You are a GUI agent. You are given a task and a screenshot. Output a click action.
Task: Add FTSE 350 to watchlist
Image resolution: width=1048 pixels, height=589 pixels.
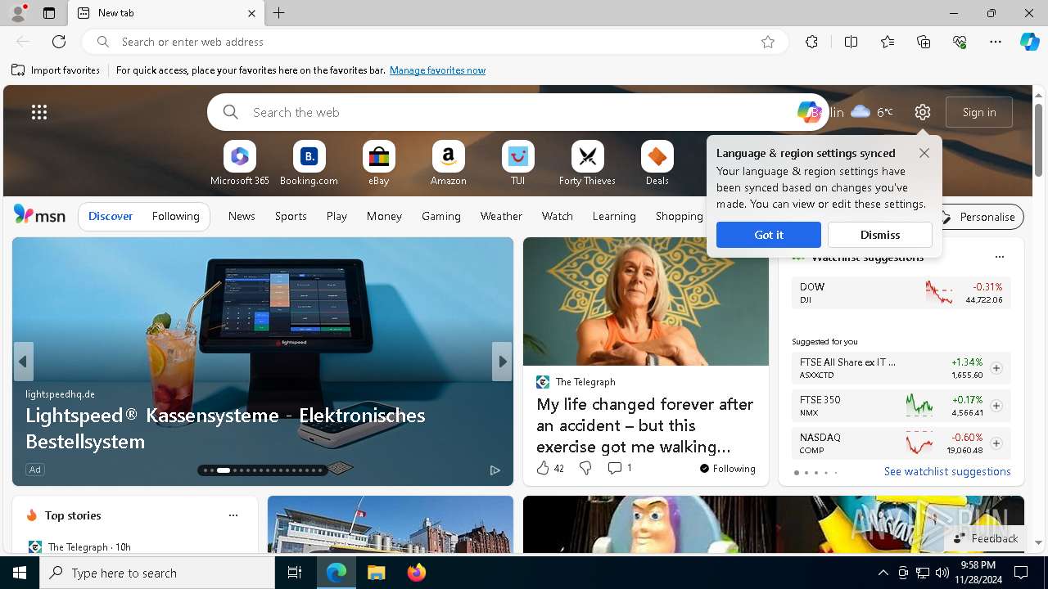tap(996, 406)
